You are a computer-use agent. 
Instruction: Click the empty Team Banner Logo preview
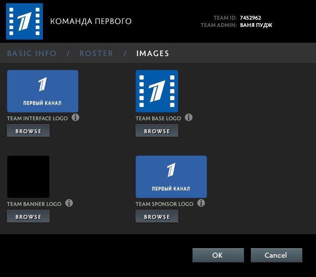[28, 177]
